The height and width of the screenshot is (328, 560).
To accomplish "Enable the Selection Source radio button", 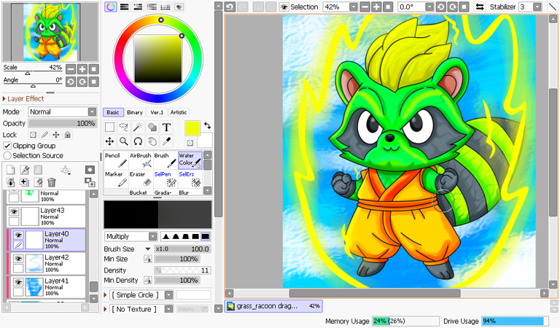I will (x=7, y=155).
